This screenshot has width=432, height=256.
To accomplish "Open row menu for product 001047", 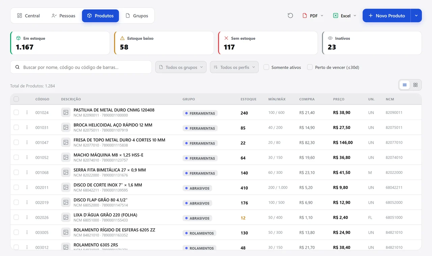I will click(x=27, y=142).
